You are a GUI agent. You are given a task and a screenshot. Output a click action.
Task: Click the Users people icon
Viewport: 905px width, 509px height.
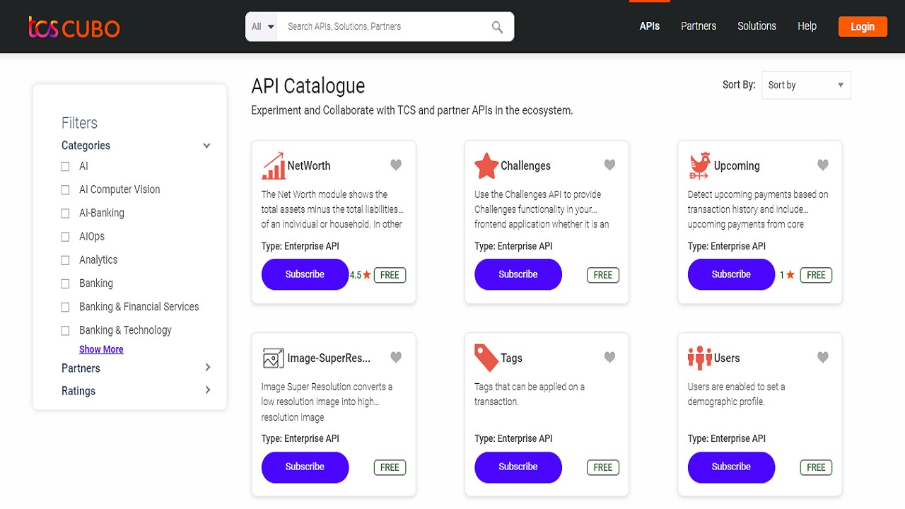(699, 358)
